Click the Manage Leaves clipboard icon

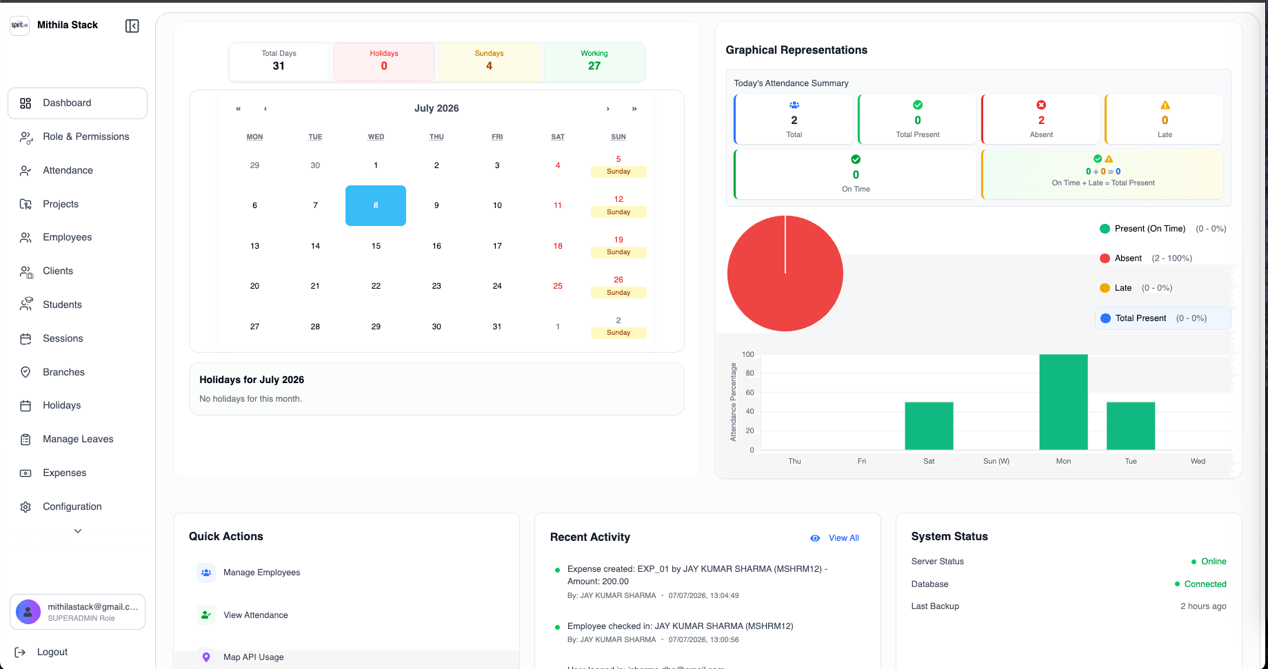click(x=26, y=440)
